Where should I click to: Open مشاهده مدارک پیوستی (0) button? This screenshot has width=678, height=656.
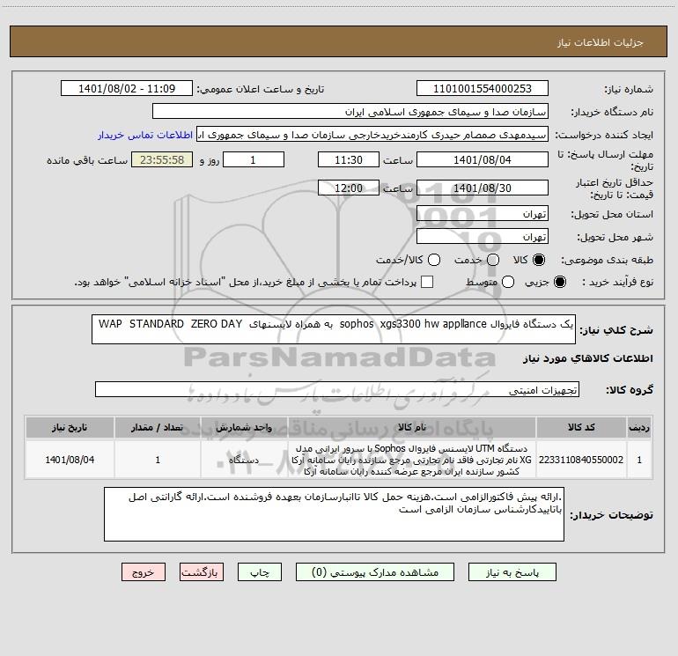coord(375,572)
